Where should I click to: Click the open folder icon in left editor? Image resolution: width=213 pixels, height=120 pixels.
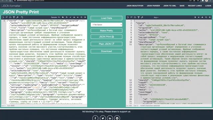63,17
